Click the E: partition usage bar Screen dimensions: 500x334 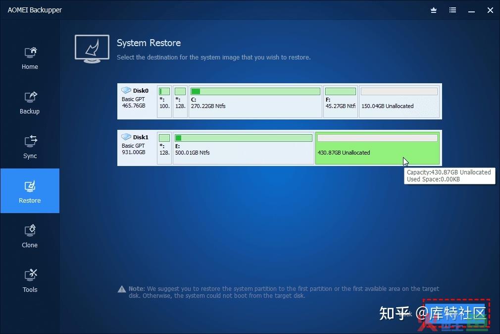click(244, 138)
